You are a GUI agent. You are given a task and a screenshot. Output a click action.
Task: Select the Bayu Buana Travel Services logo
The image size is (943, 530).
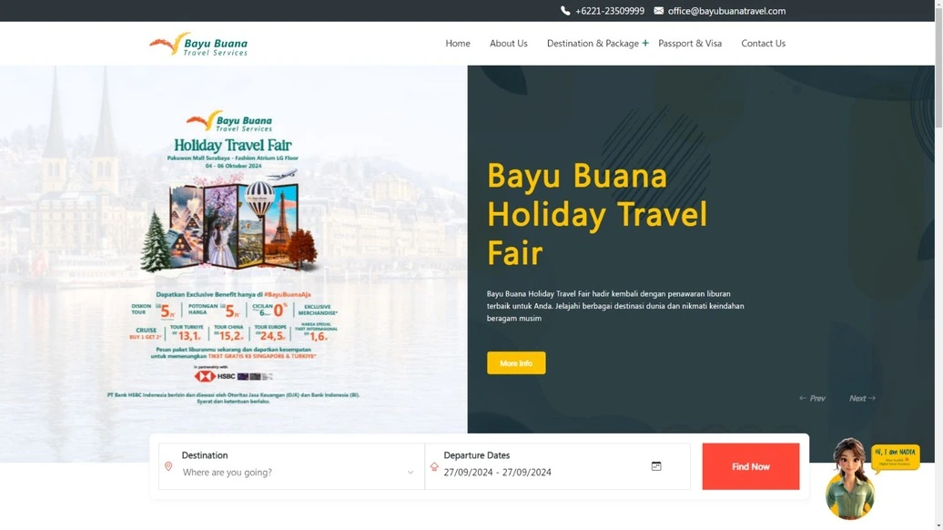click(x=198, y=43)
